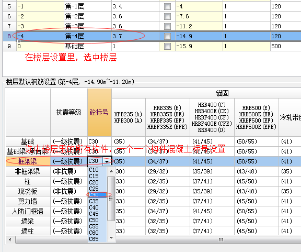Toggle checkbox in the 第-2层 row

point(167,16)
